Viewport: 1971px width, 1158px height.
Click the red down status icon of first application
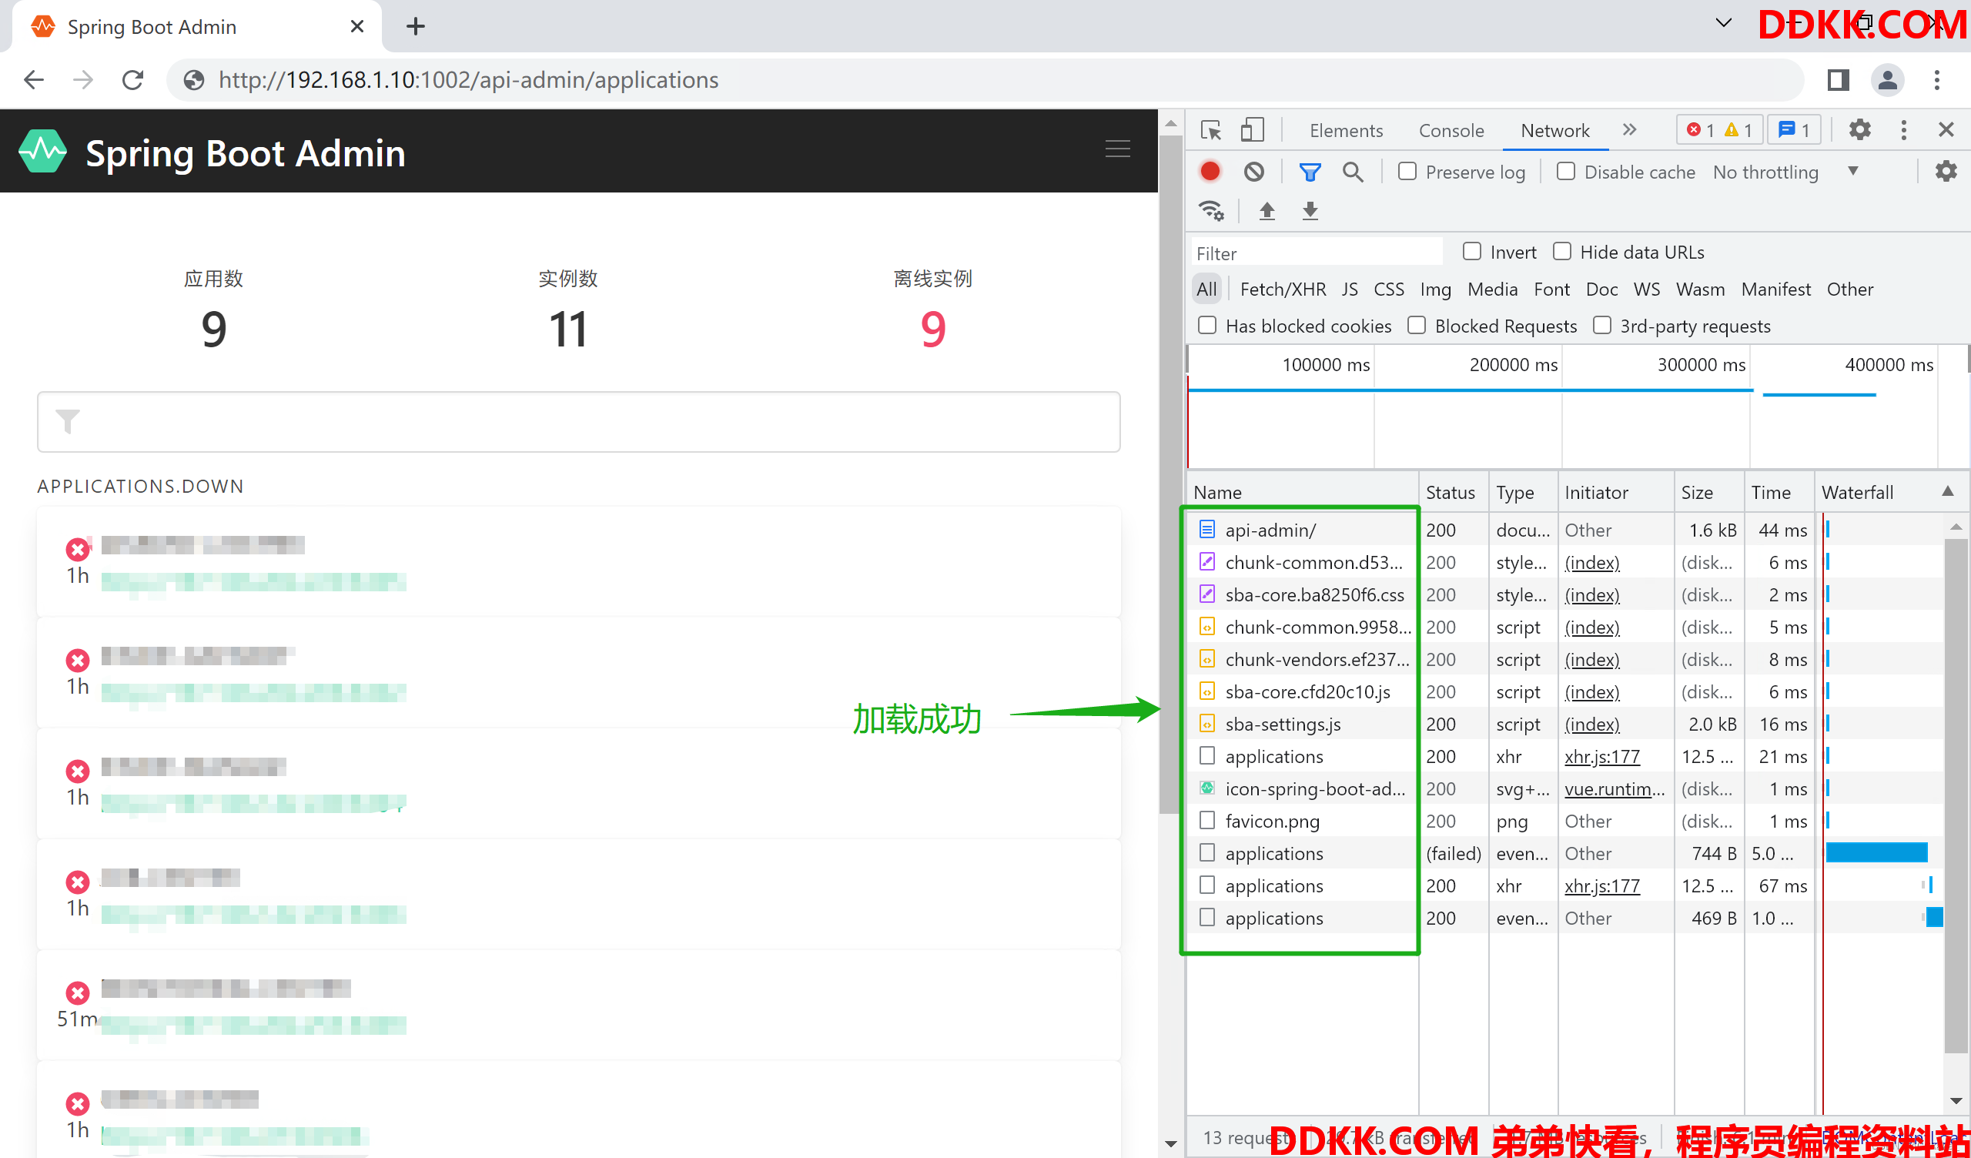[78, 550]
